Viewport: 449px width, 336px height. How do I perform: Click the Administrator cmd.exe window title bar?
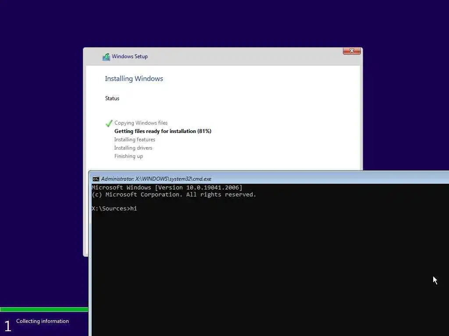269,178
